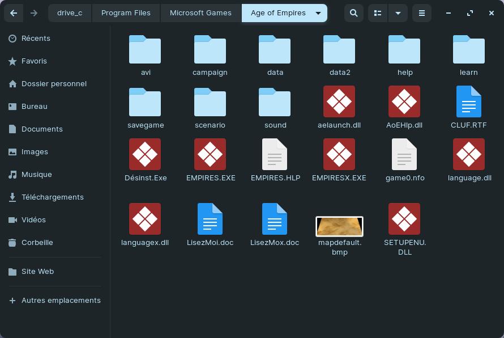504x338 pixels.
Task: Select the LisezMoi.doc document icon
Action: point(210,219)
